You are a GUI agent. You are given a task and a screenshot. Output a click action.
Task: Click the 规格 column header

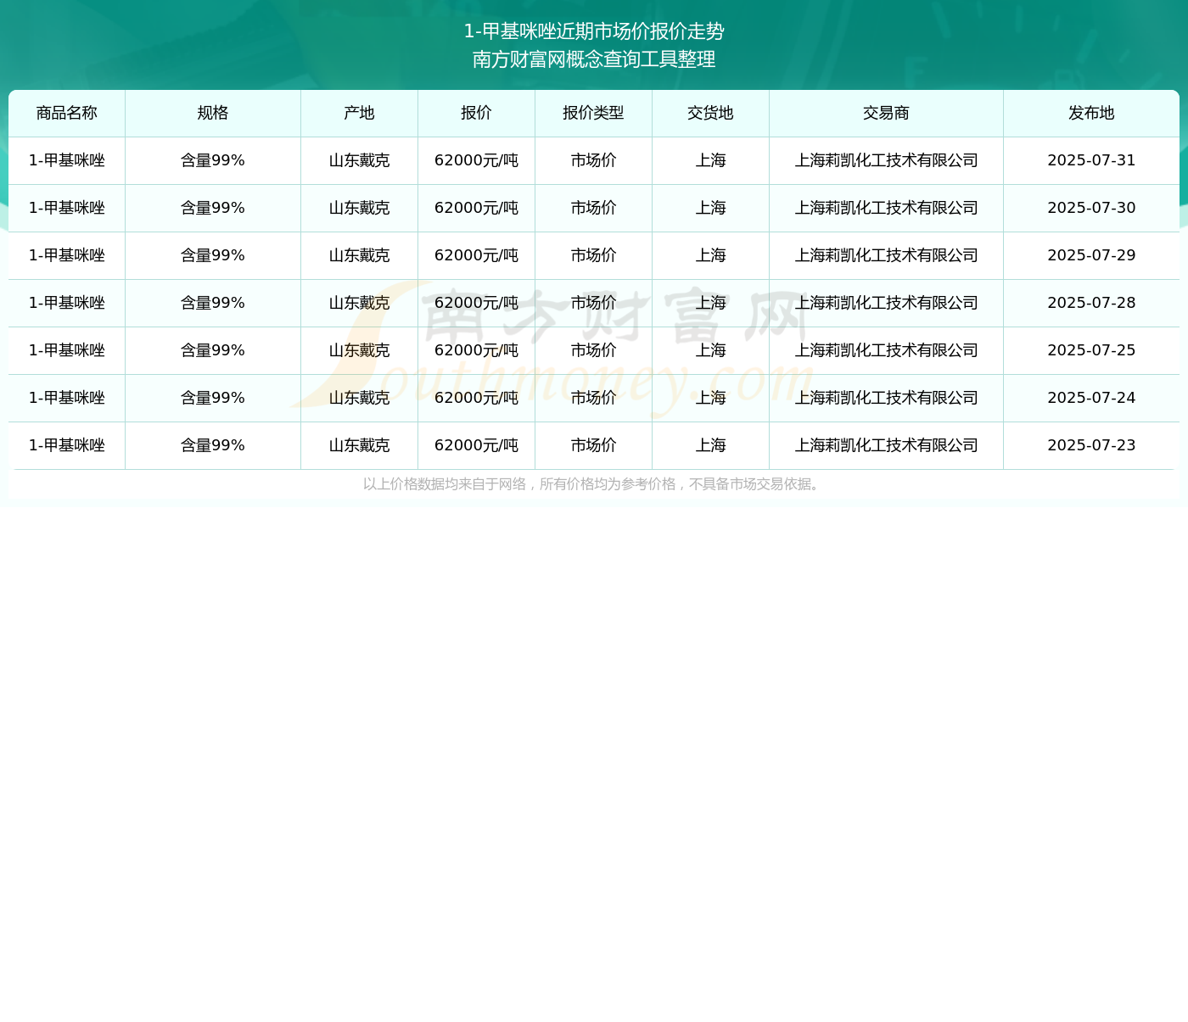pyautogui.click(x=213, y=113)
